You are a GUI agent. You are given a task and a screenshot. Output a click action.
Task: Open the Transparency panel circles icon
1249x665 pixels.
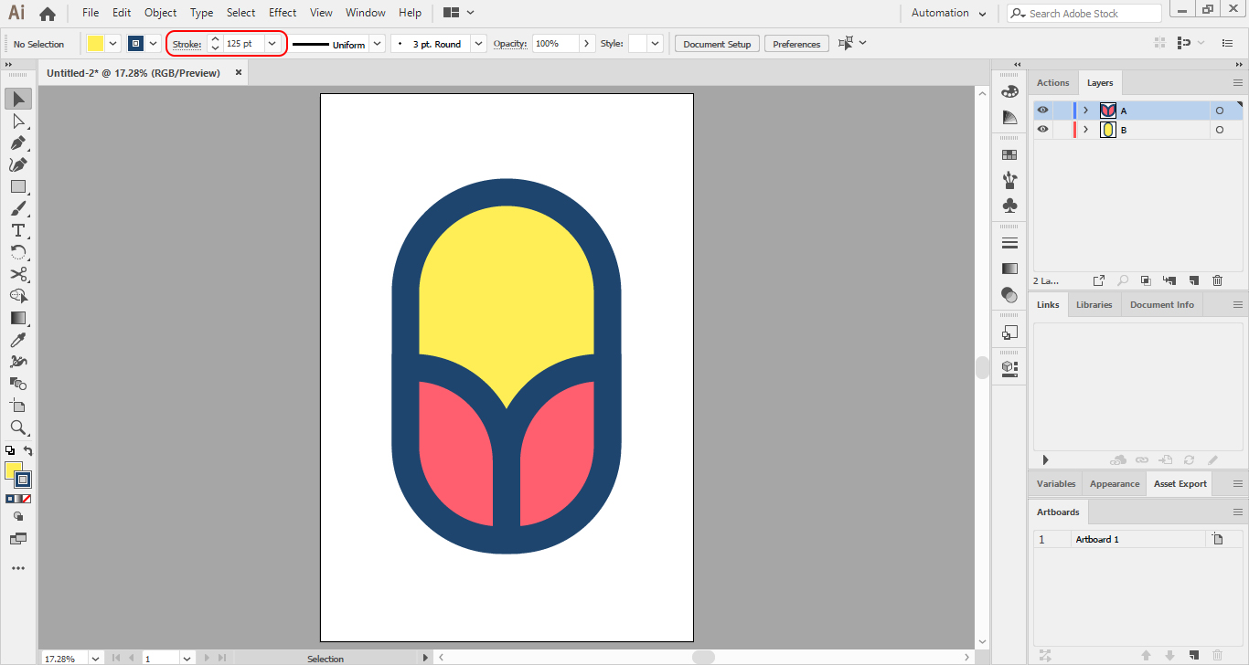tap(1009, 294)
